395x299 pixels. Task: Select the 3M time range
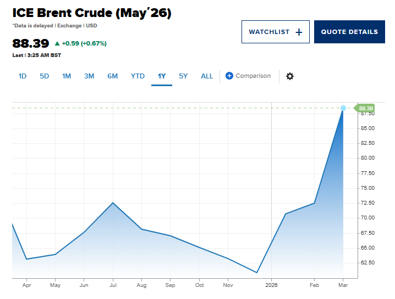tap(89, 76)
